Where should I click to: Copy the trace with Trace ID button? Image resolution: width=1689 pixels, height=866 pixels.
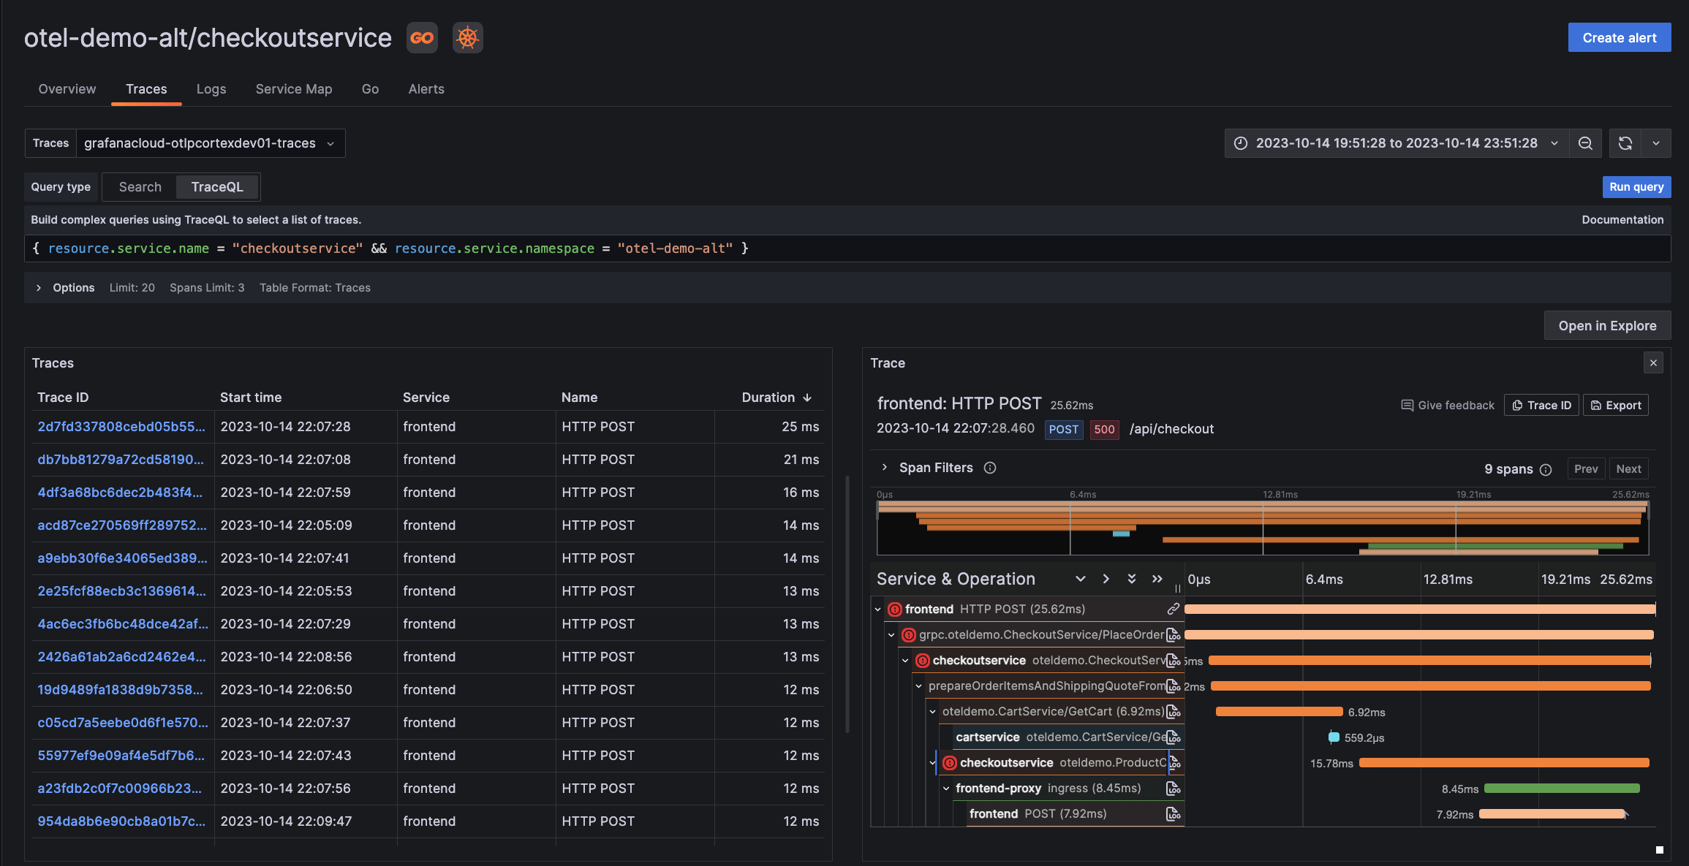[1541, 405]
